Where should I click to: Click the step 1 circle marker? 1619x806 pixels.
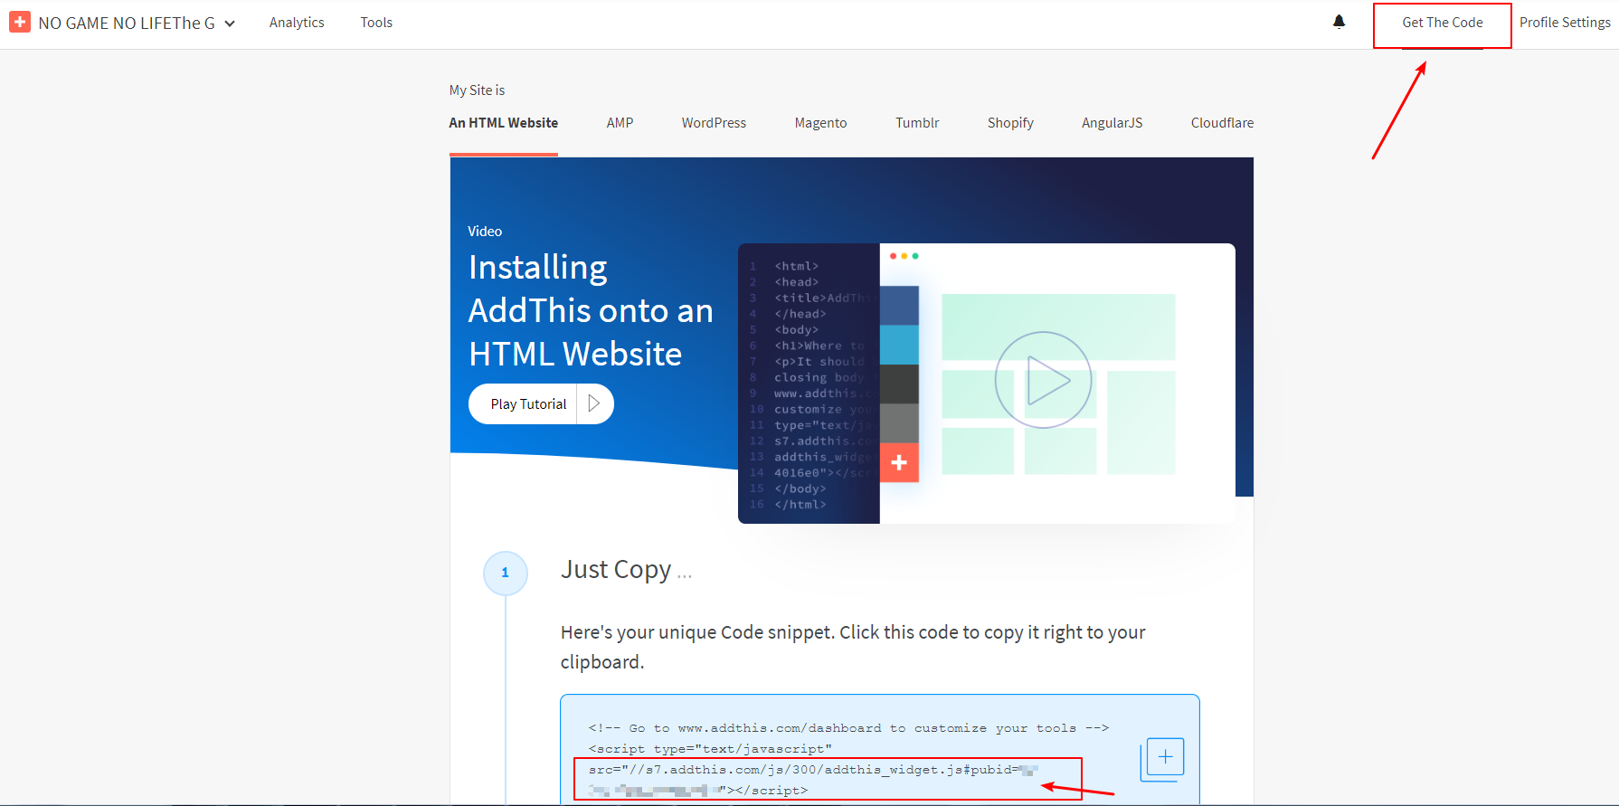pos(505,573)
